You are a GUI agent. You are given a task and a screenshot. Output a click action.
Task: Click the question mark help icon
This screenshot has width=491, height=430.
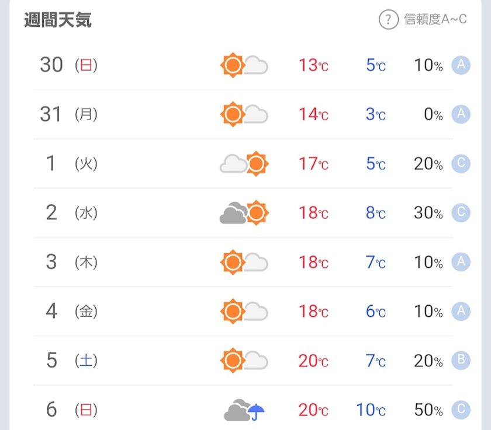388,19
